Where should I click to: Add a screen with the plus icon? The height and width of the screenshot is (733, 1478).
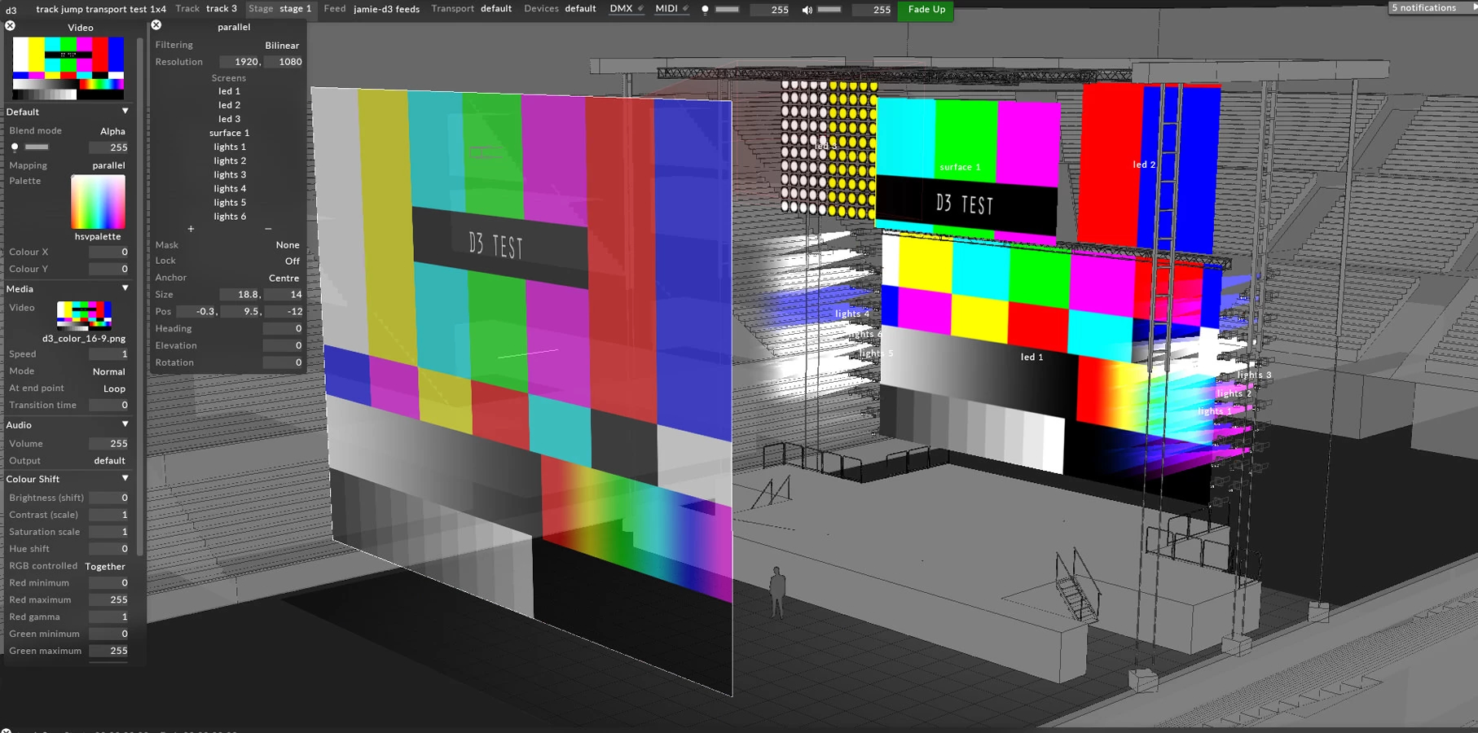pos(191,229)
